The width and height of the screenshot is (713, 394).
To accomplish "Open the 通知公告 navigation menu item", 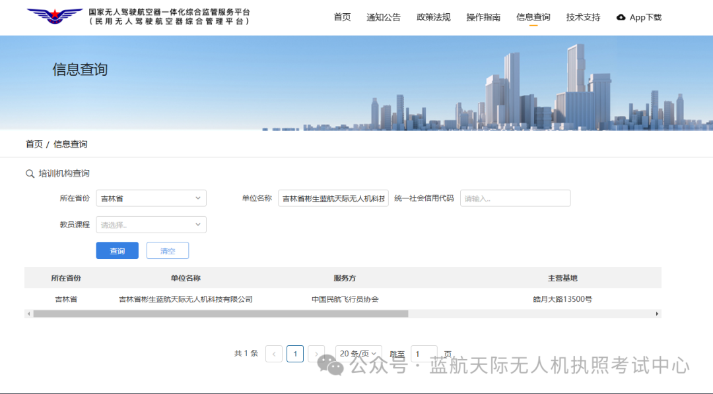I will pos(384,18).
